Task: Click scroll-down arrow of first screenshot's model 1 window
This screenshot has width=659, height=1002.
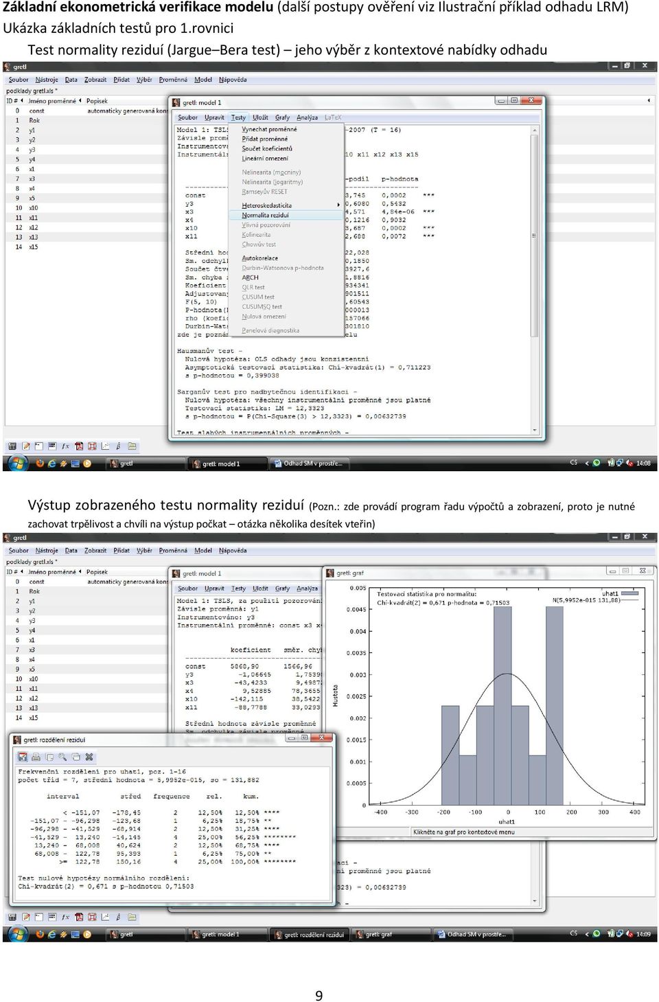Action: (535, 430)
